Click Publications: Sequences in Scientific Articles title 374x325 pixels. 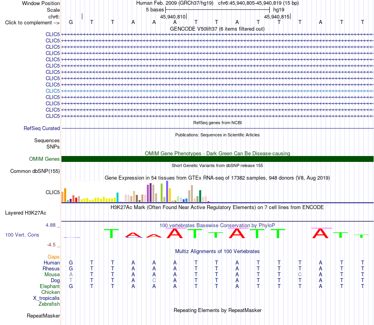[x=217, y=135]
